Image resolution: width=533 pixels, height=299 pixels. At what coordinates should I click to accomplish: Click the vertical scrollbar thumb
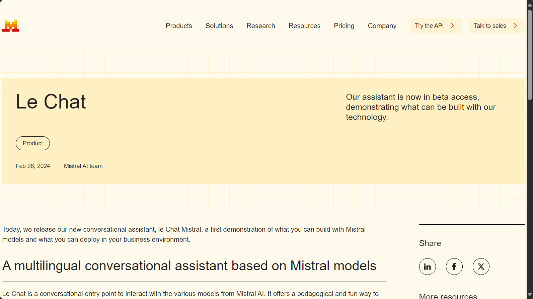tap(530, 55)
